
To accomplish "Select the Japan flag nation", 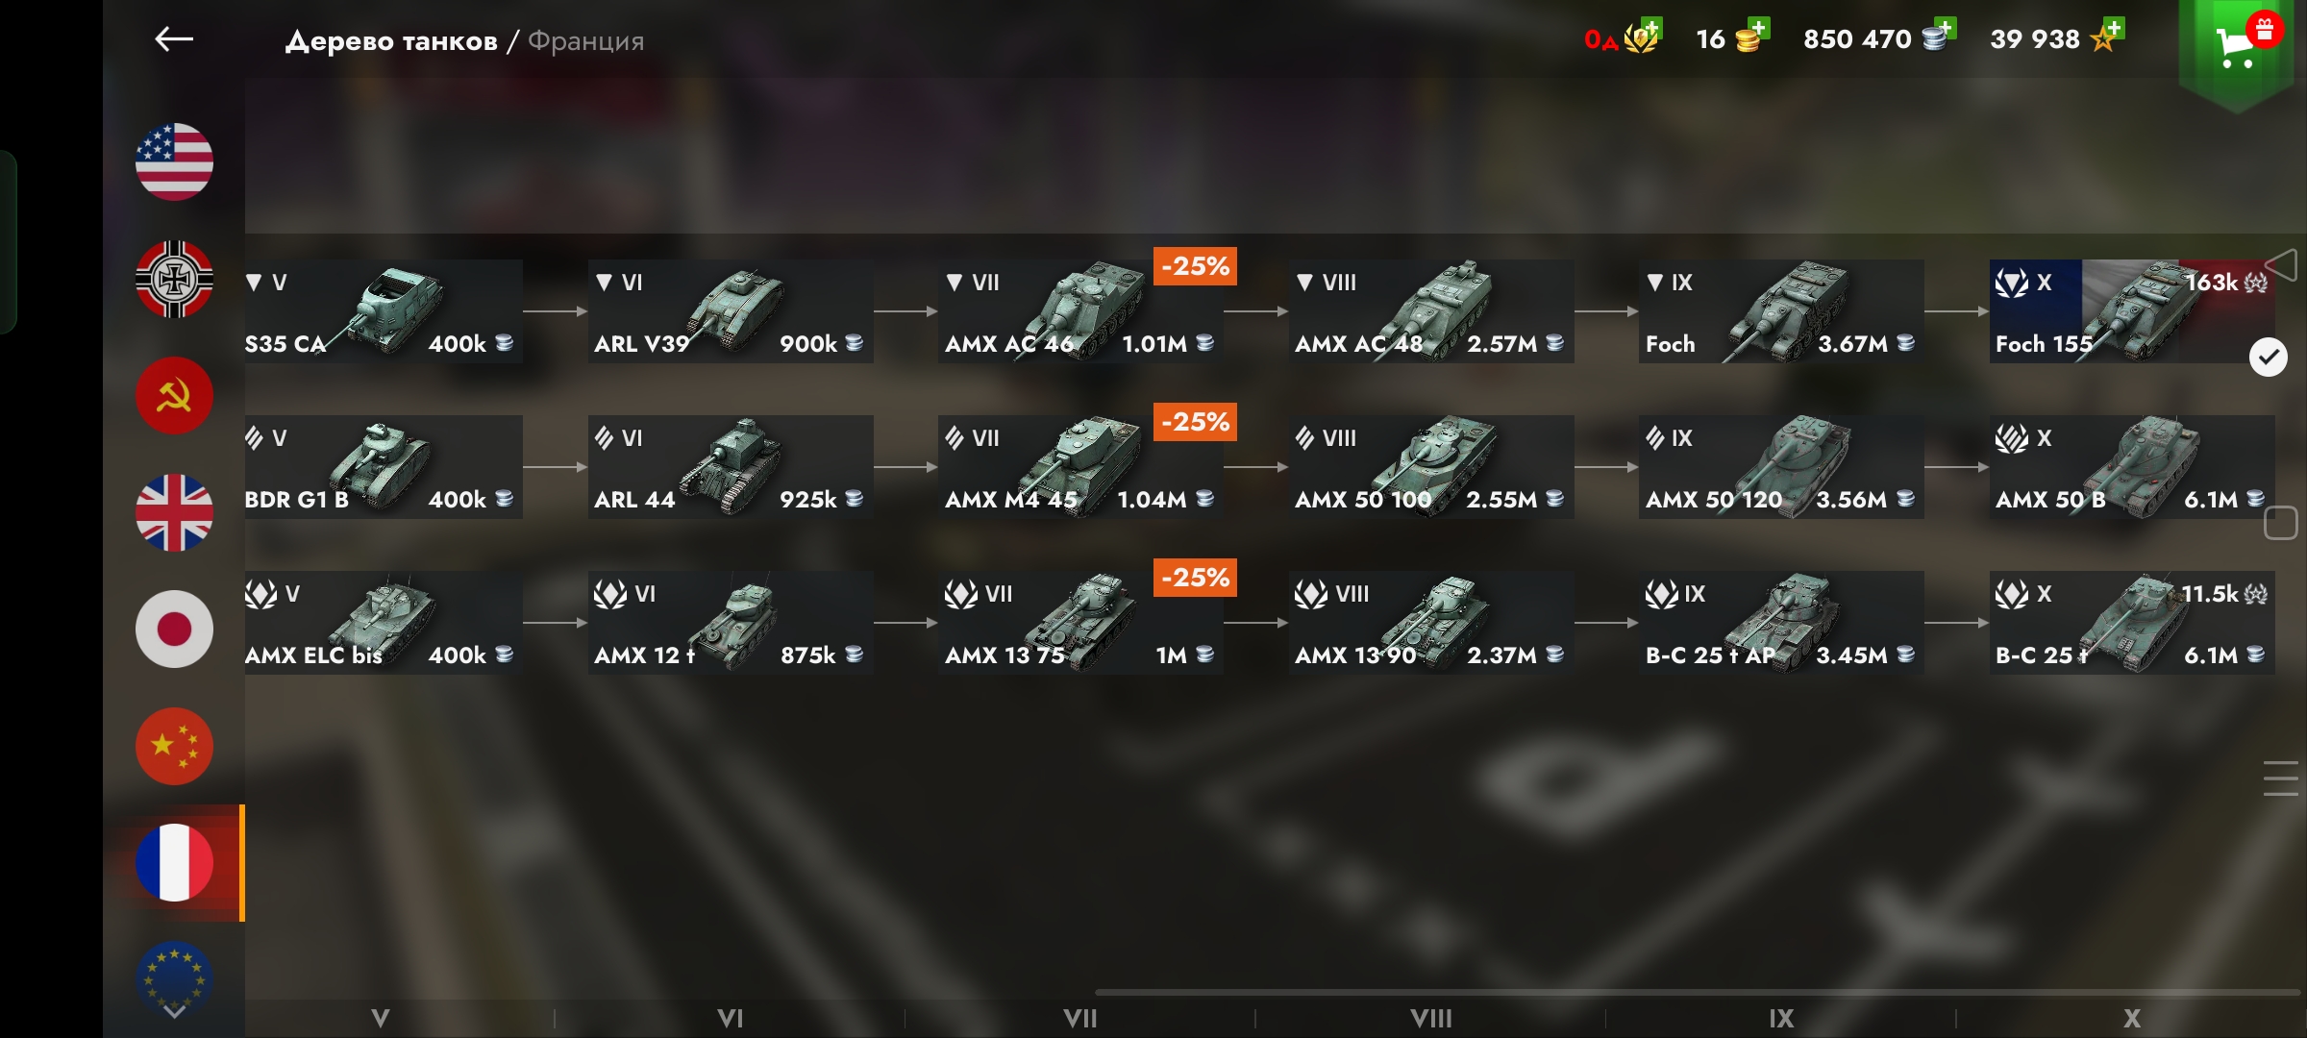I will point(174,630).
